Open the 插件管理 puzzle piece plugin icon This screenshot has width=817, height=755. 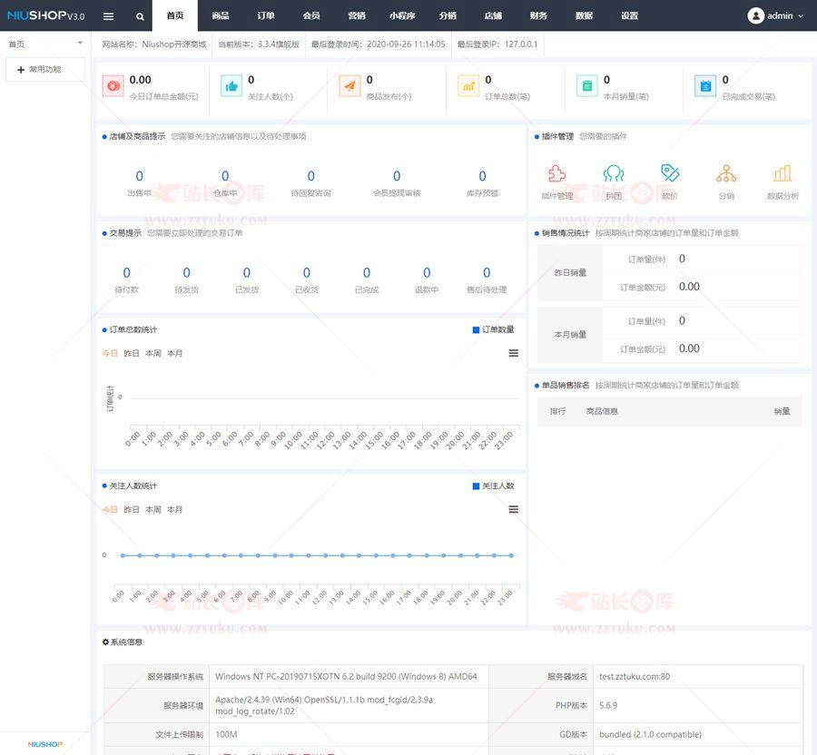[x=556, y=174]
